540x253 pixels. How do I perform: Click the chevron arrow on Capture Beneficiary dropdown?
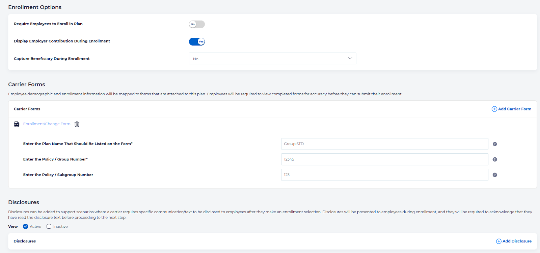point(350,58)
